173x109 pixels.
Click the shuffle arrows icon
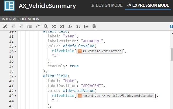[54, 26]
